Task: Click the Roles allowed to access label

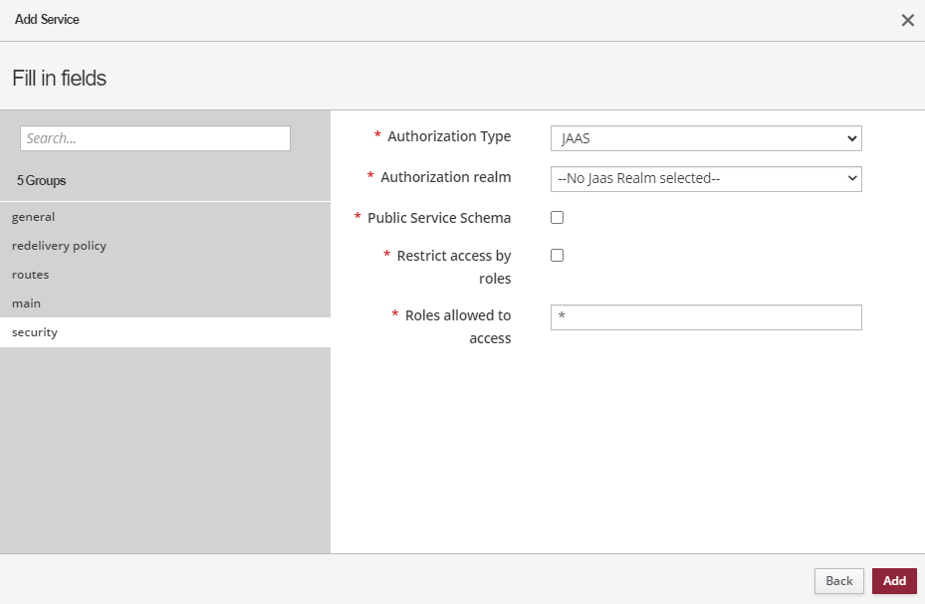Action: (458, 326)
